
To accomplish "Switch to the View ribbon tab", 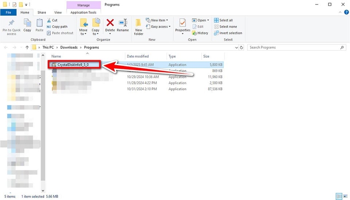I will click(x=58, y=13).
